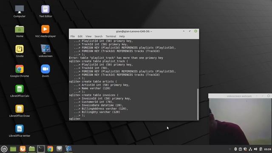Viewport: 272px width, 153px height.
Task: Click 'Name varchar (120)' line
Action: [96, 88]
